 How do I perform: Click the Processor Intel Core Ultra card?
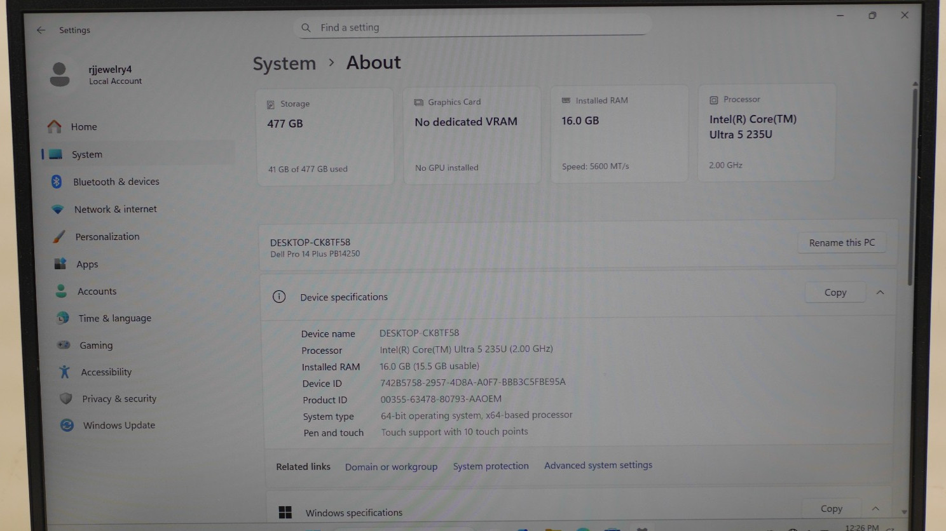(766, 133)
